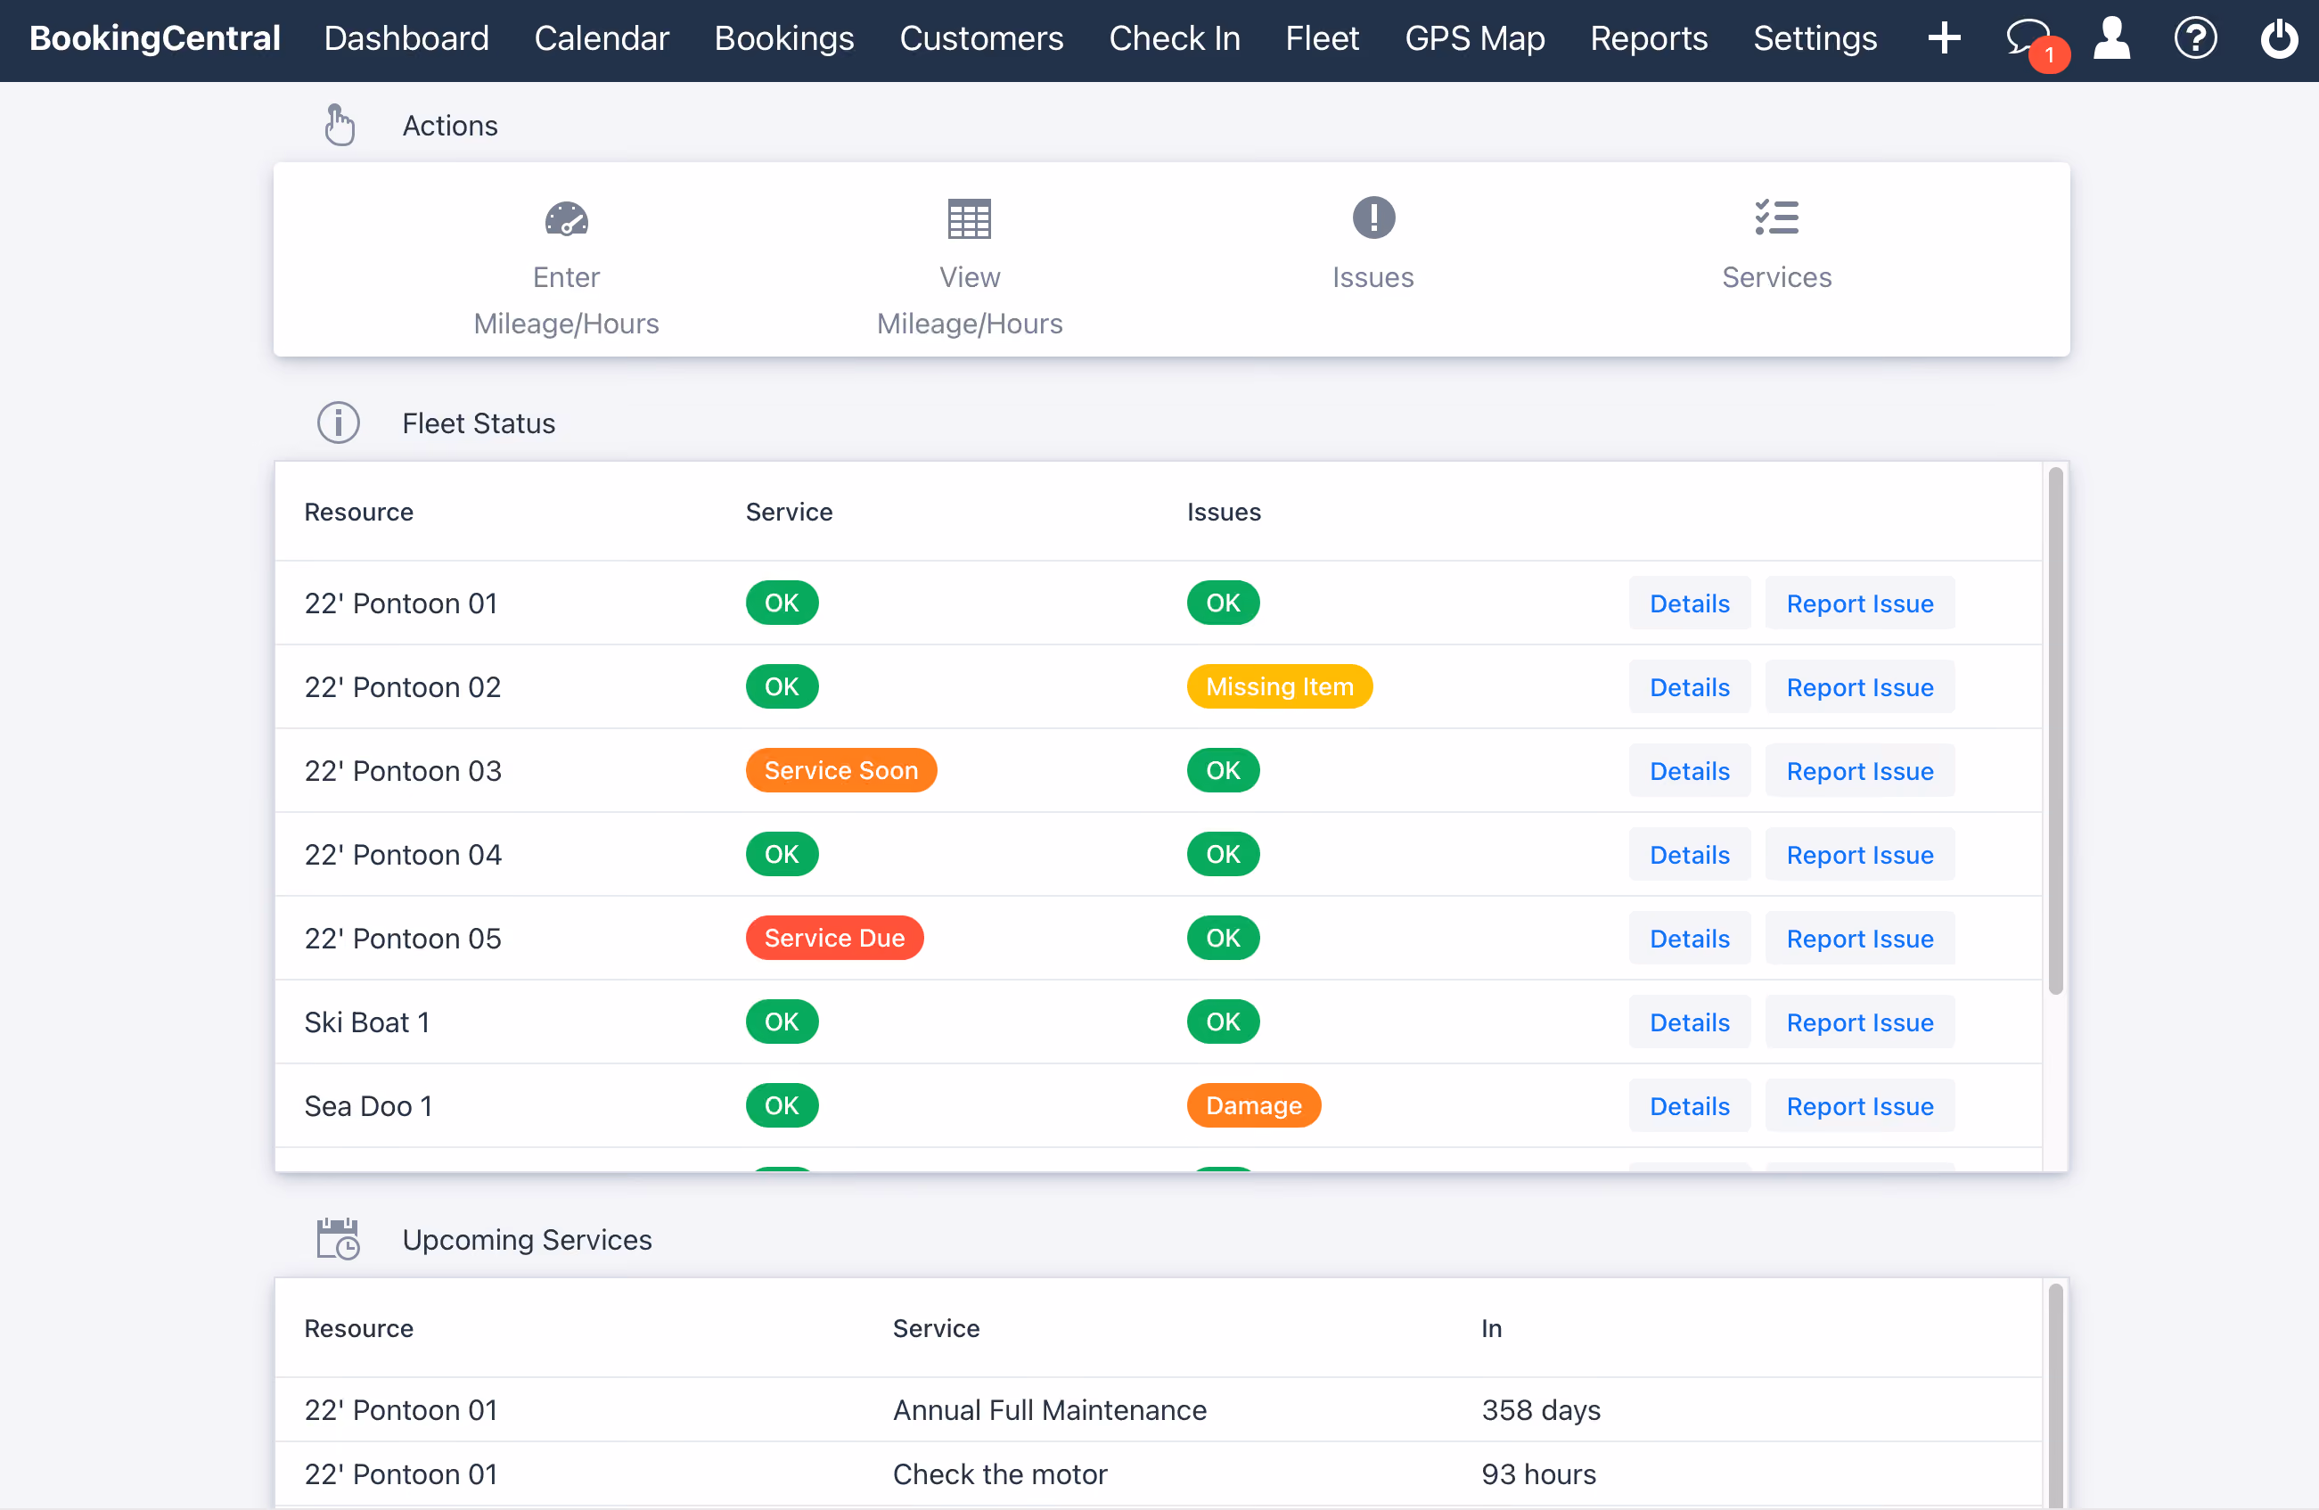
Task: Click Details for 22' Pontoon 05
Action: (1689, 938)
